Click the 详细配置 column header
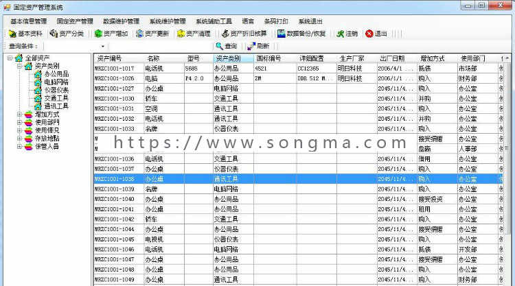Image resolution: width=515 pixels, height=286 pixels. point(317,58)
